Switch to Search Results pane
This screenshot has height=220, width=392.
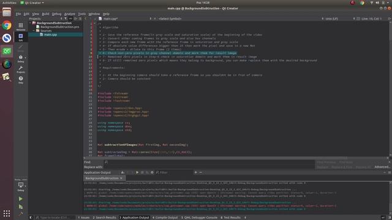(105, 218)
